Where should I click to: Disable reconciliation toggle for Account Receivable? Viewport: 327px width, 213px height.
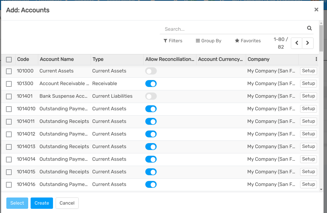pyautogui.click(x=151, y=84)
